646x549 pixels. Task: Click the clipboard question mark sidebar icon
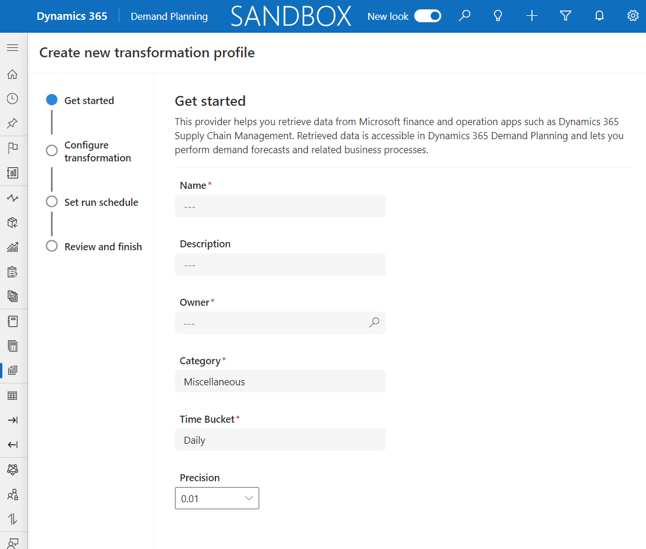click(x=13, y=272)
